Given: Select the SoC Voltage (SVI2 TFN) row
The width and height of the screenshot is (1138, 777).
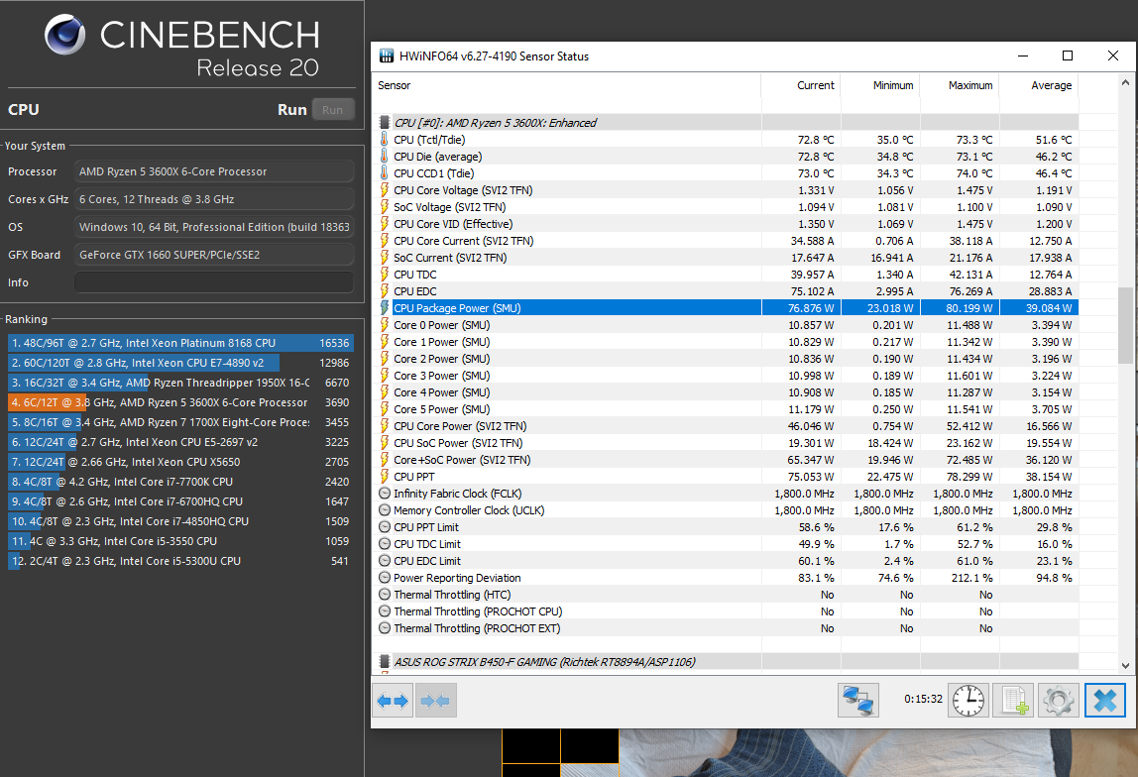Looking at the screenshot, I should [726, 207].
